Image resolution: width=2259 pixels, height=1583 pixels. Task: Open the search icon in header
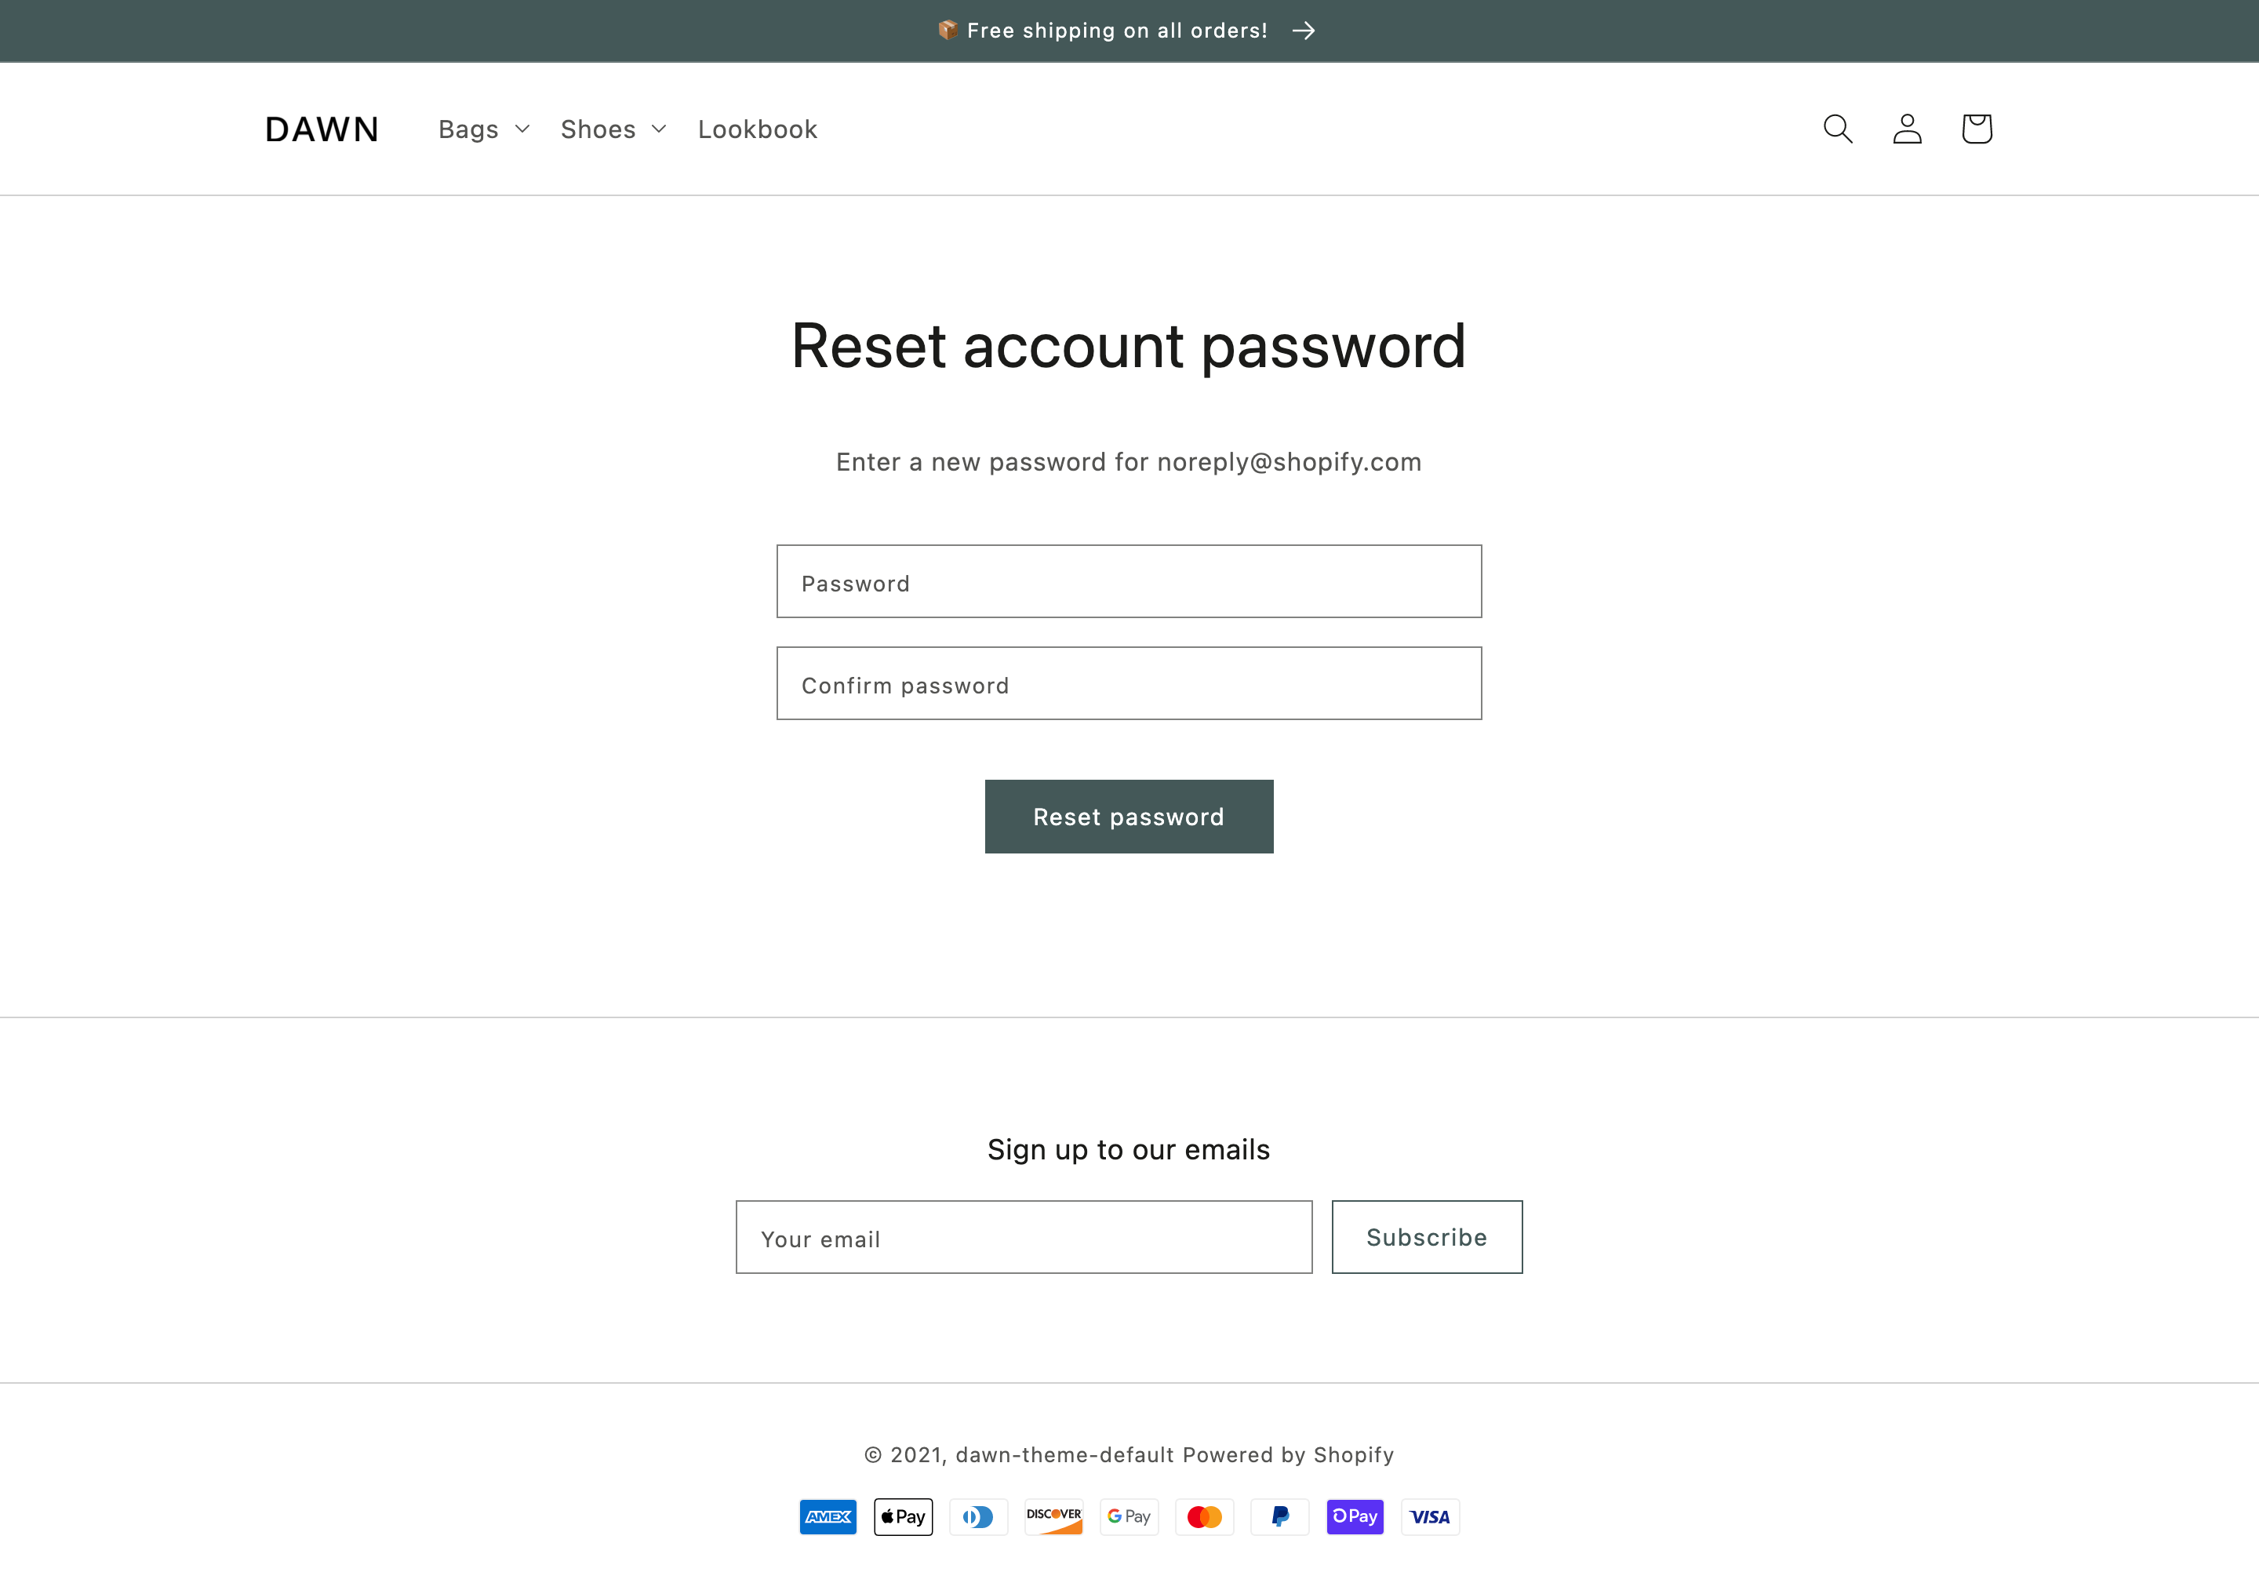(x=1837, y=129)
